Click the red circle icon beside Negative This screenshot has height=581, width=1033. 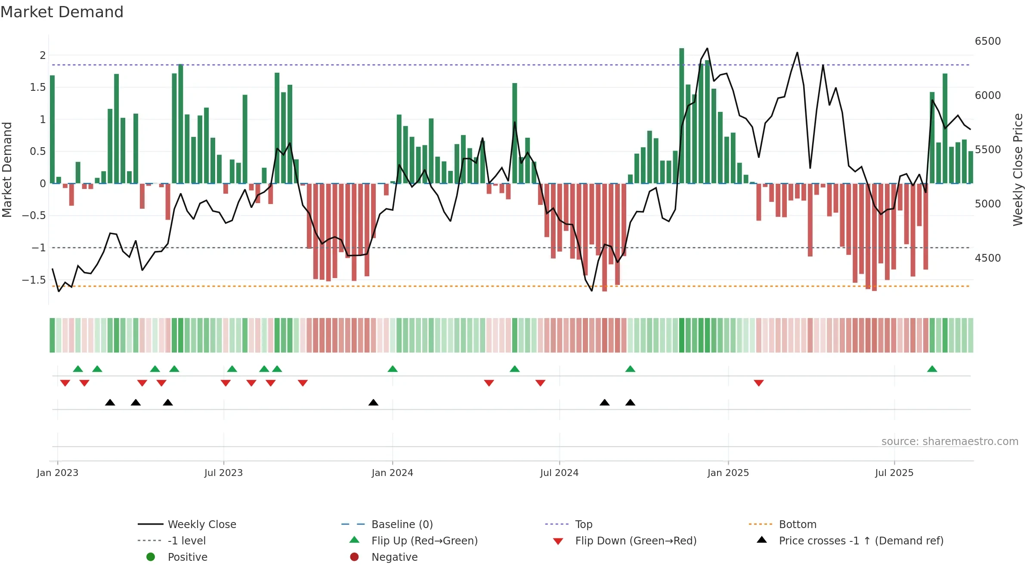click(x=354, y=557)
